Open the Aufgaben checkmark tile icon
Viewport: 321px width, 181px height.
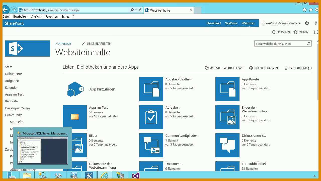(151, 117)
